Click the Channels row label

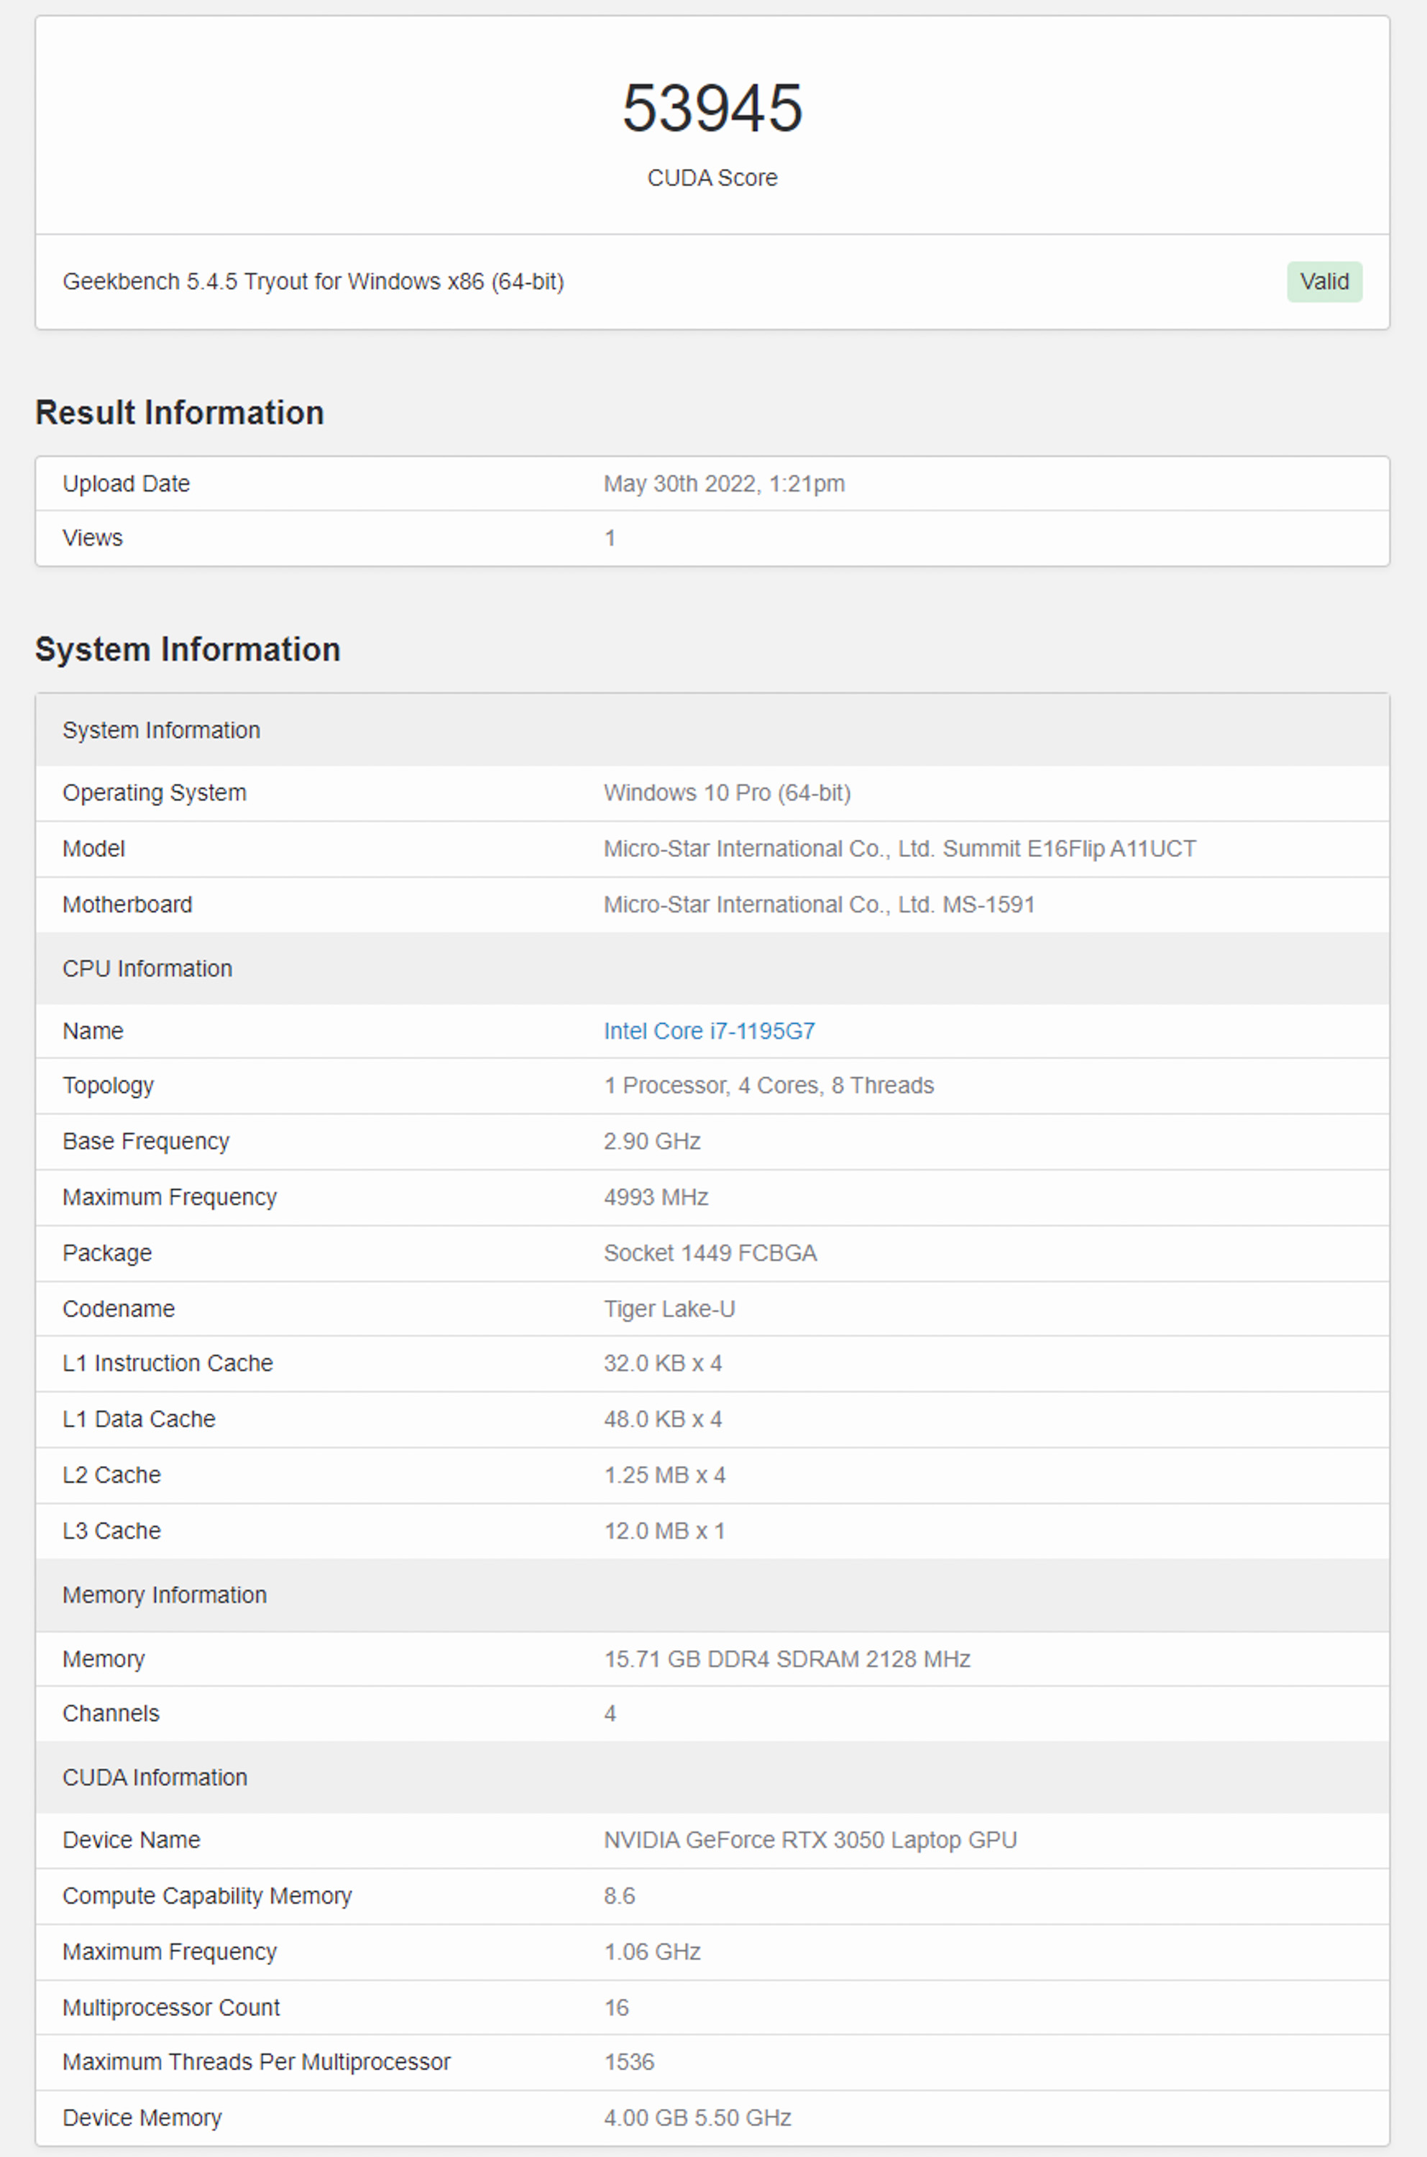(x=111, y=1713)
